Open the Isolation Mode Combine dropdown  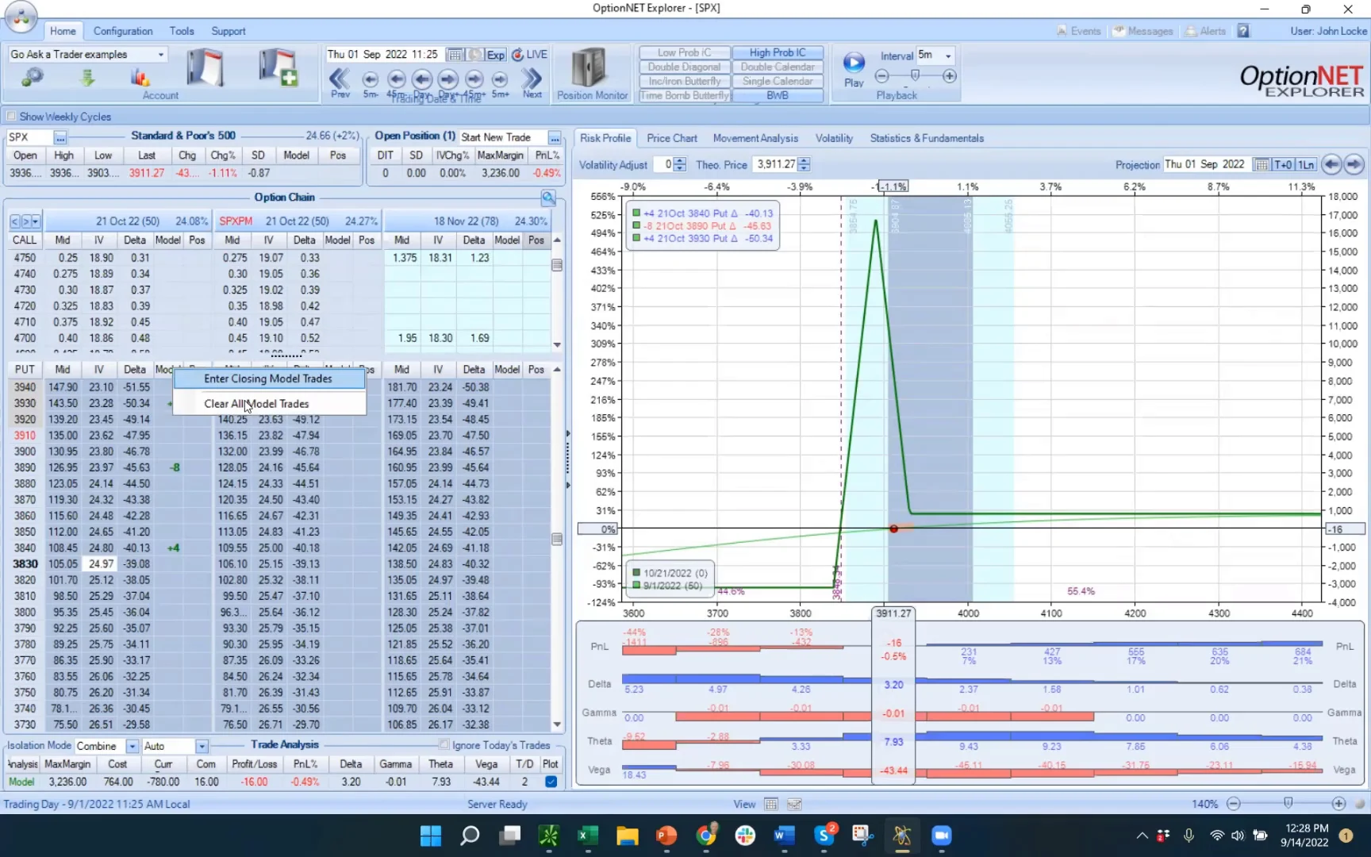pyautogui.click(x=132, y=747)
